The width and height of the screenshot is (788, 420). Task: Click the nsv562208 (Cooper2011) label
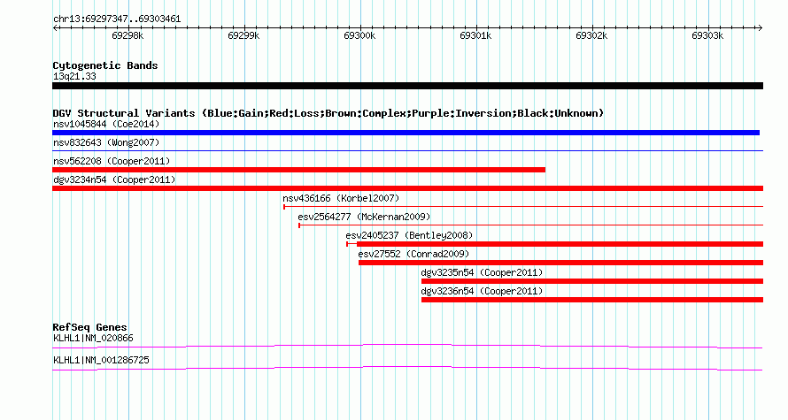coord(112,161)
